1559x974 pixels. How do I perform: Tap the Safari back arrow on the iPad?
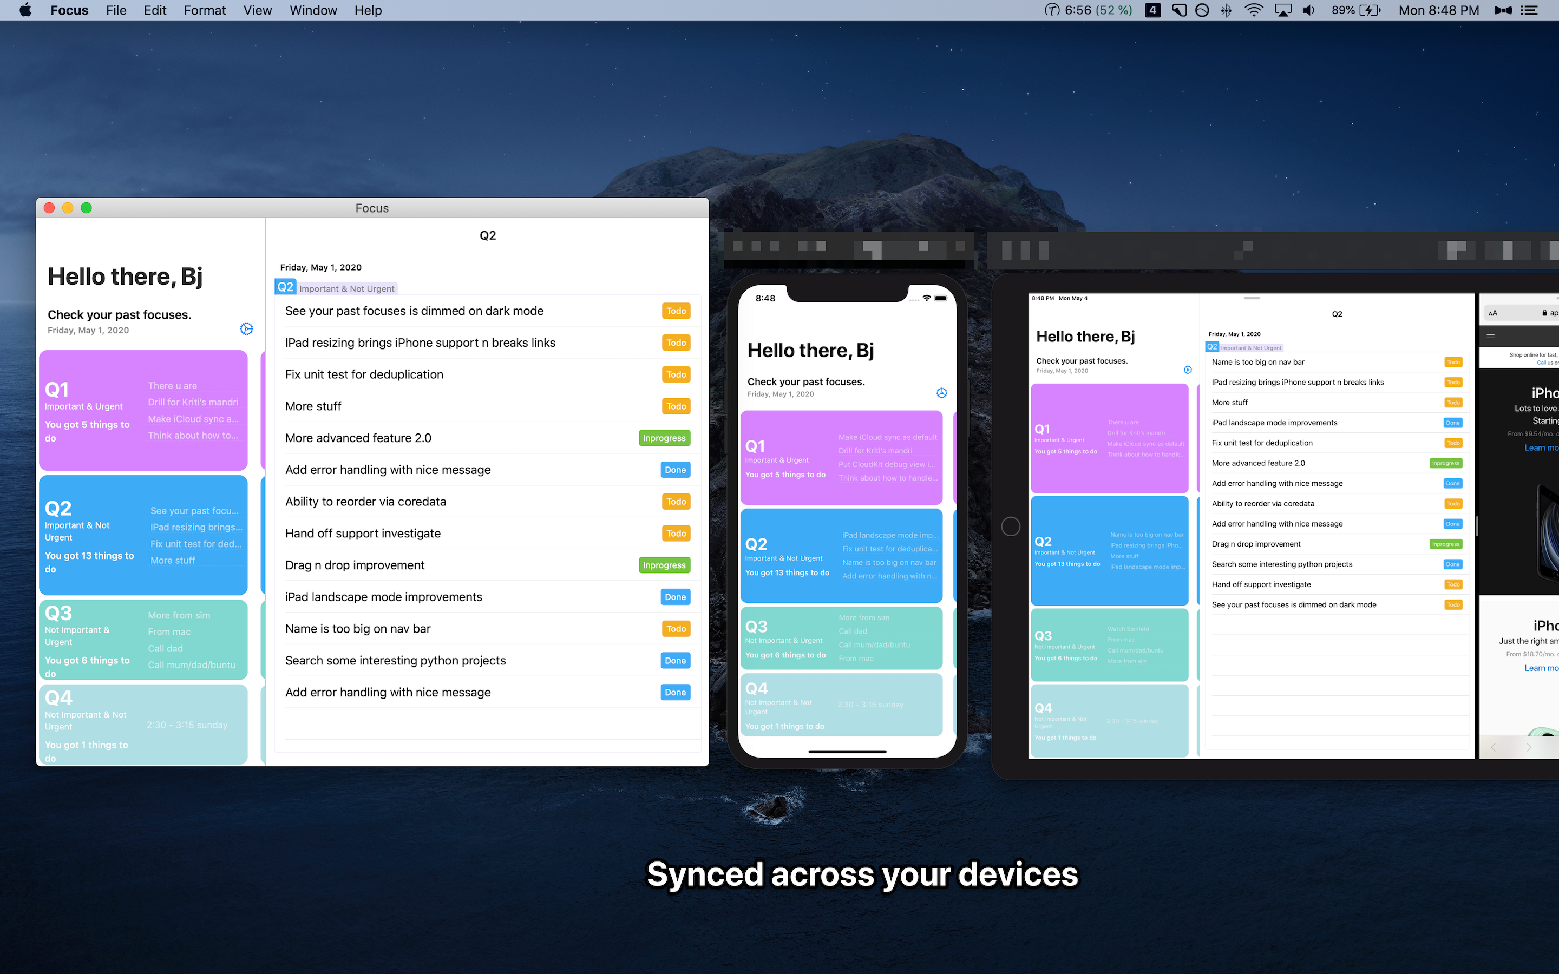coord(1494,747)
